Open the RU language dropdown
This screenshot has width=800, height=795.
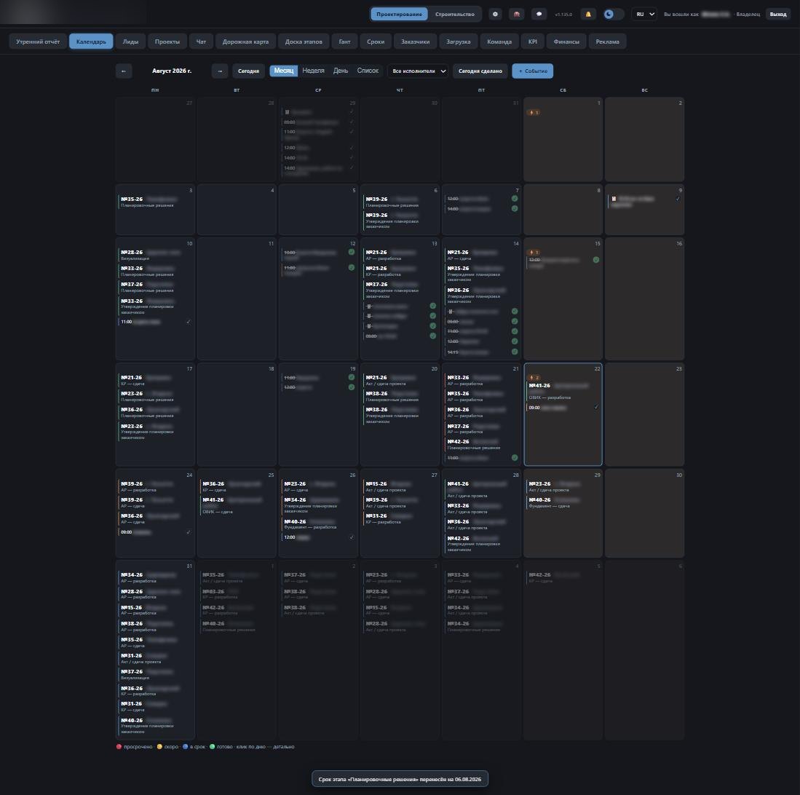coord(644,15)
